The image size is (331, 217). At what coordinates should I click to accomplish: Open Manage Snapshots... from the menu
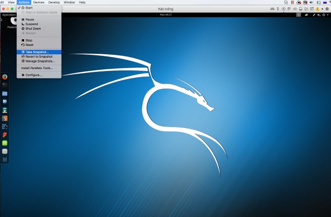(39, 61)
